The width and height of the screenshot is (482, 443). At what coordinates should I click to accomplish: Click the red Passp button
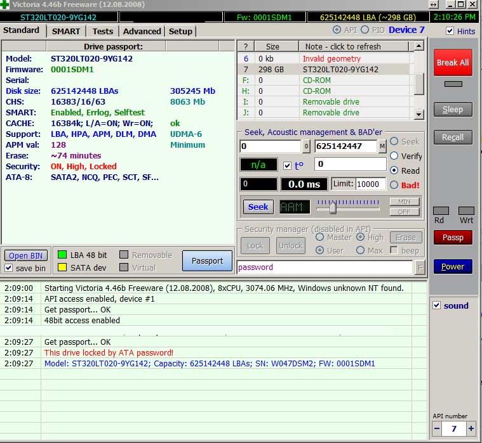[x=453, y=238]
